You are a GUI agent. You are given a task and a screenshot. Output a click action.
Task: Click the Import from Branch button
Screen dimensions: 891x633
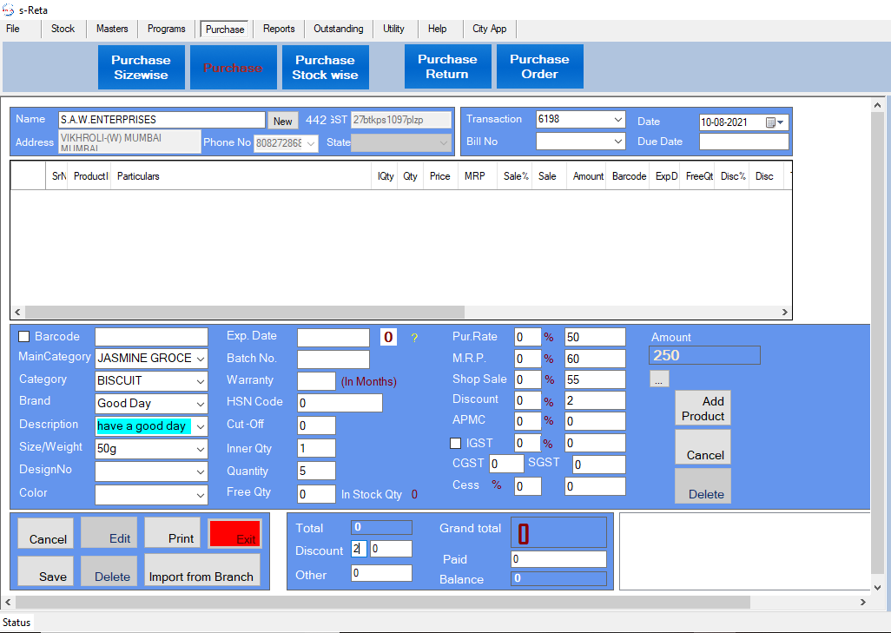click(x=201, y=570)
